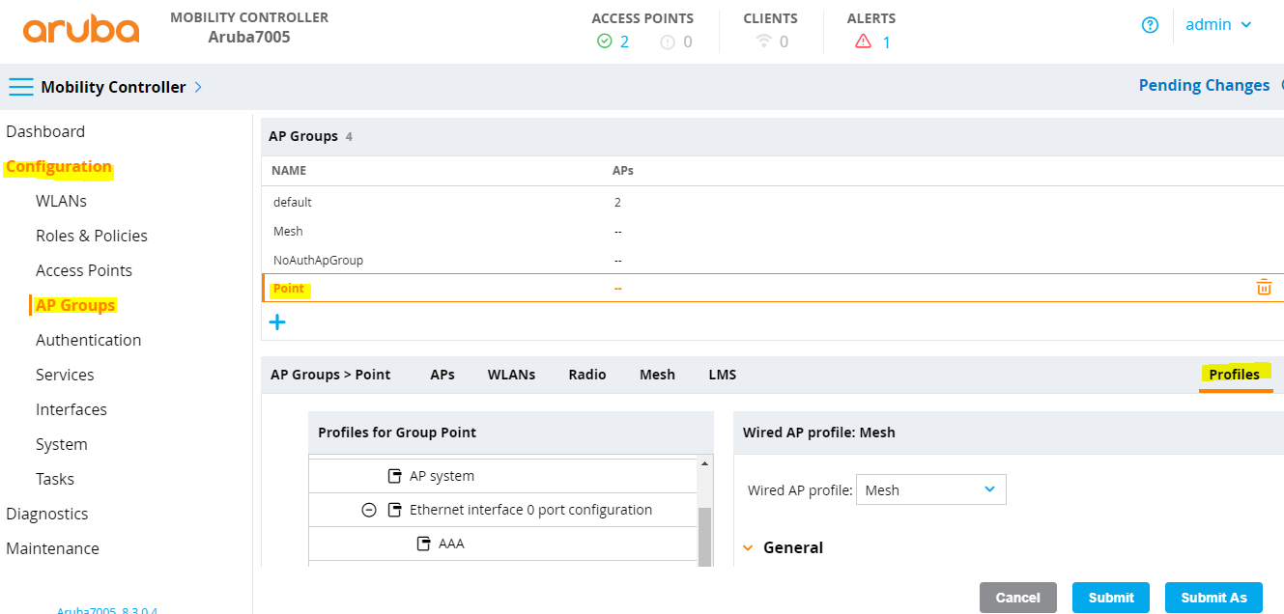
Task: Open the Dashboard menu
Action: coord(45,131)
